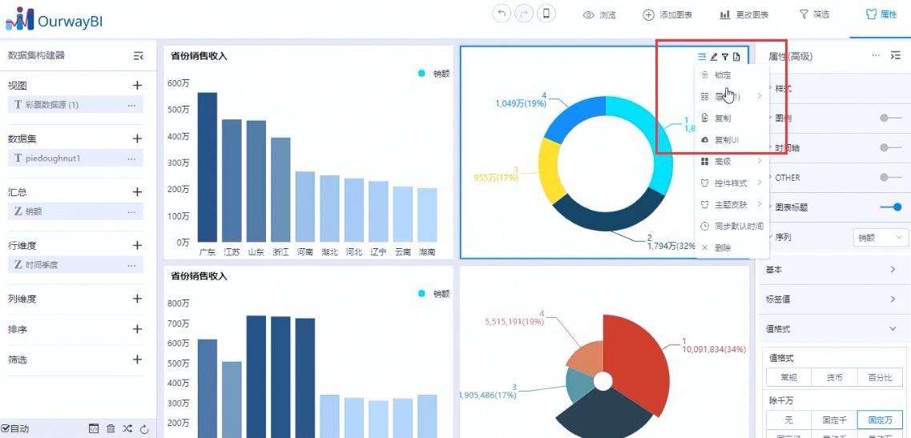Click the redo arrow button
Image resolution: width=911 pixels, height=438 pixels.
[x=523, y=14]
